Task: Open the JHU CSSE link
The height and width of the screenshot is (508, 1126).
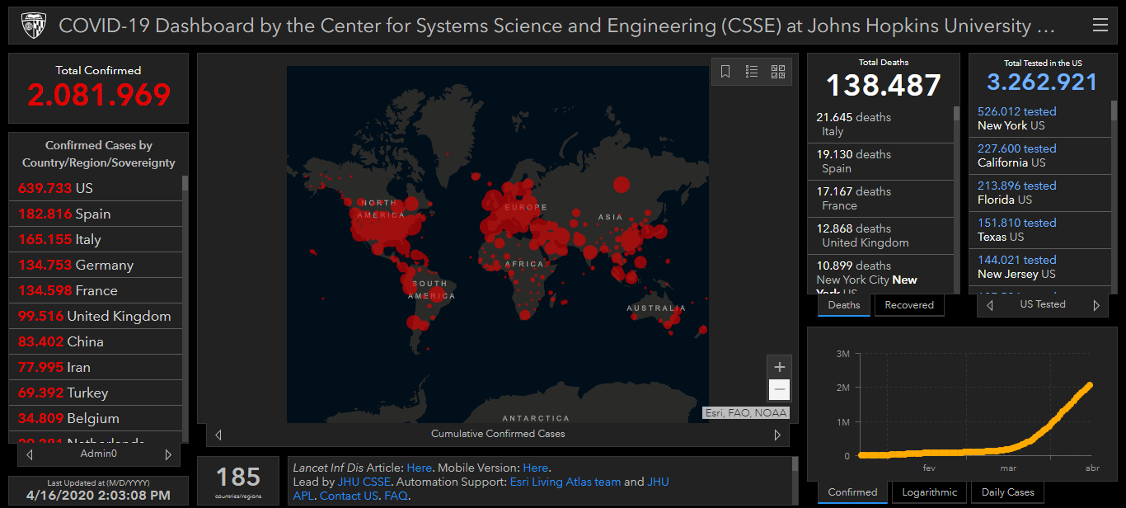Action: [x=364, y=482]
